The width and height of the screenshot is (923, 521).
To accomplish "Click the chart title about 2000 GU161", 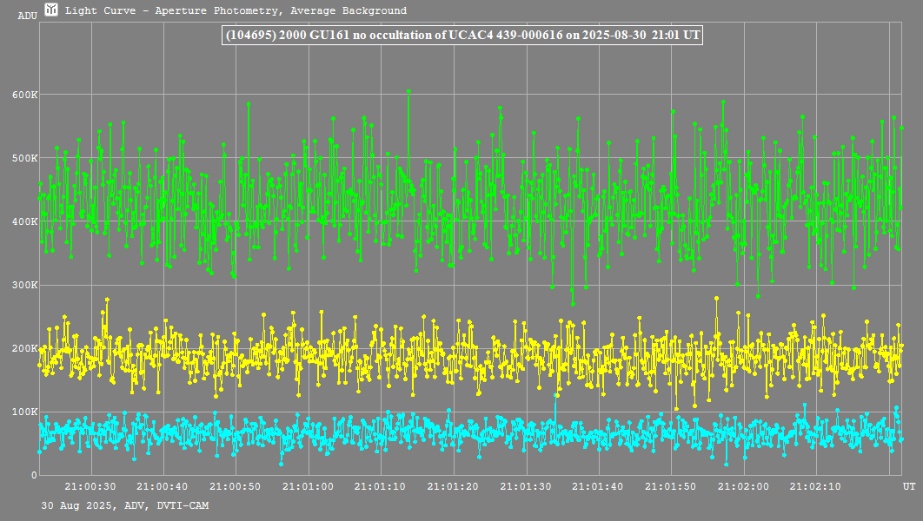I will 462,36.
